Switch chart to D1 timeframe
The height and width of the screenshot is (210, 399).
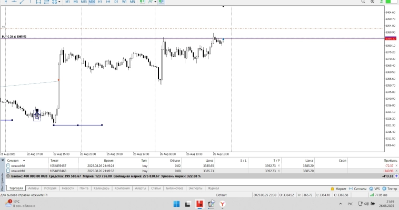pos(116,2)
